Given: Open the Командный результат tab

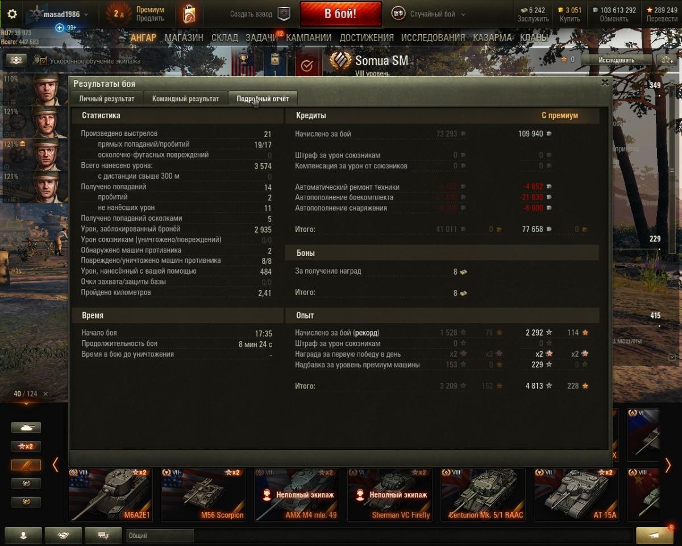Looking at the screenshot, I should click(185, 98).
